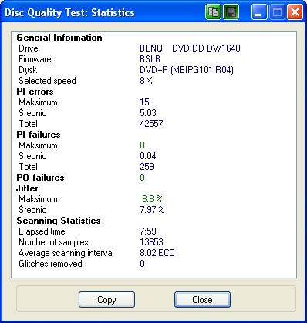Click the Scanning Statistics heading
This screenshot has height=323, width=307.
click(59, 221)
